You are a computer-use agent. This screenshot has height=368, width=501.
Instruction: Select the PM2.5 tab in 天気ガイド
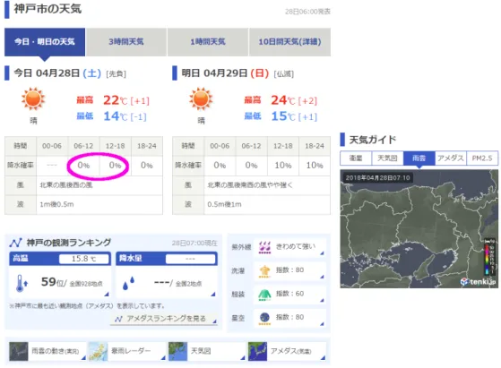pos(482,158)
